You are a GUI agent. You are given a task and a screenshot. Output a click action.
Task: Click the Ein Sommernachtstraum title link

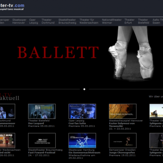pos(84,153)
